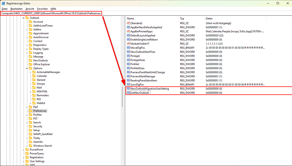Open the Favoriten menu
The image size is (292, 166).
pyautogui.click(x=42, y=9)
